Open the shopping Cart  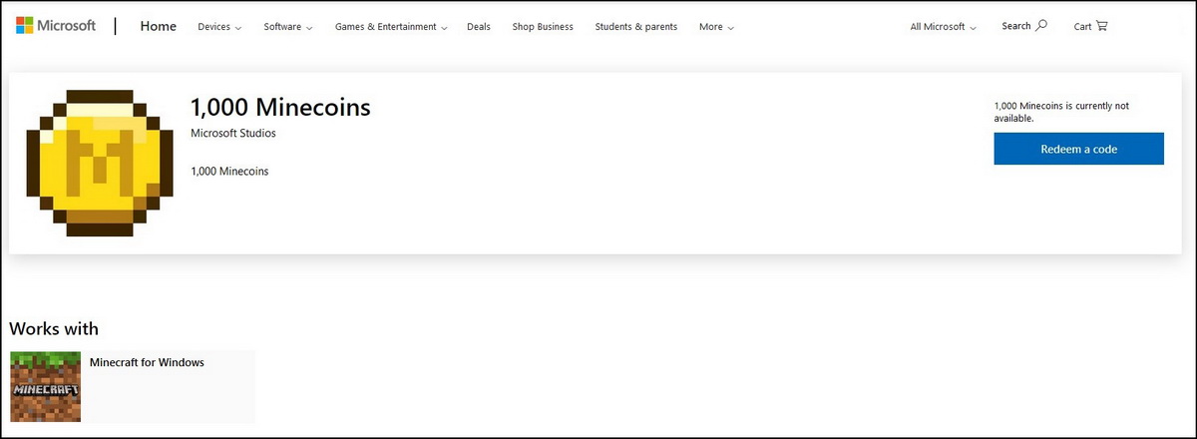[1090, 26]
